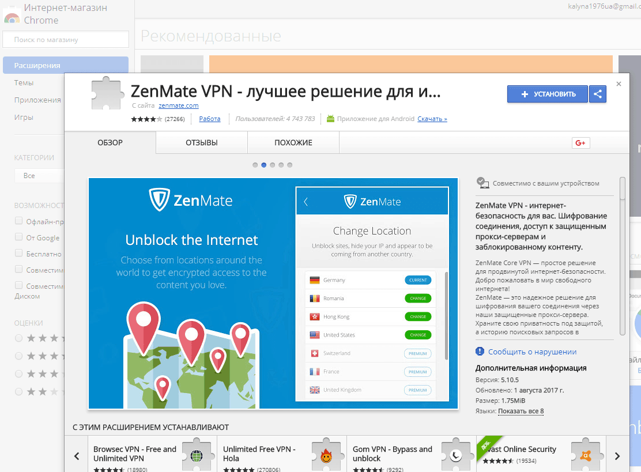Click Сообщить о нарушении link
Screen dimensions: 641x472
tap(532, 352)
